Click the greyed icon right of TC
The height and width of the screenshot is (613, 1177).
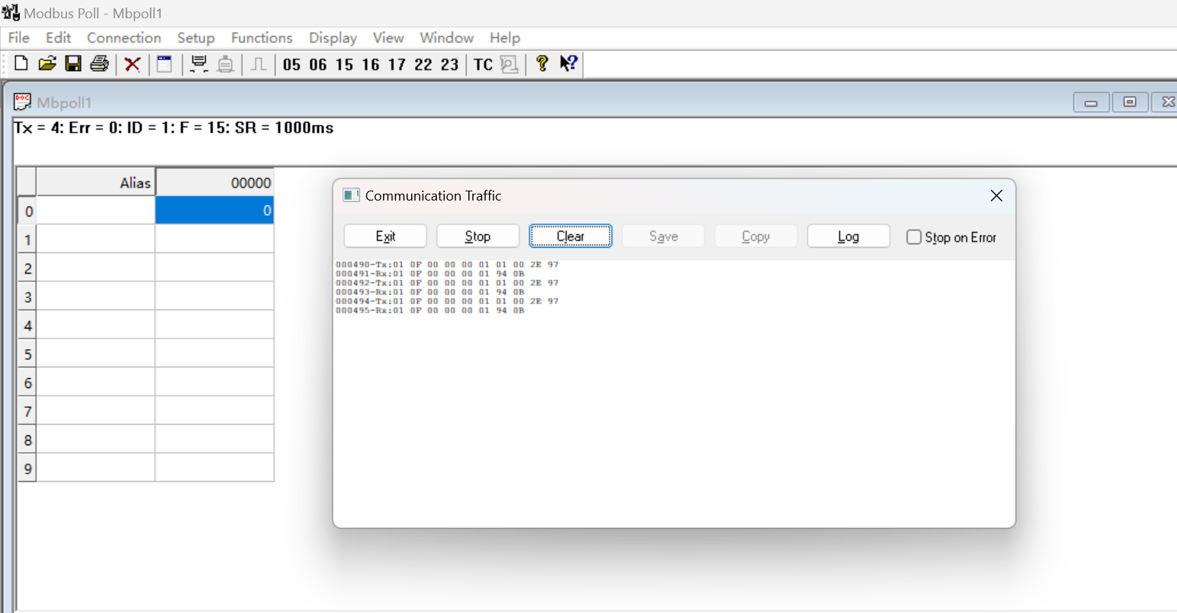(510, 65)
